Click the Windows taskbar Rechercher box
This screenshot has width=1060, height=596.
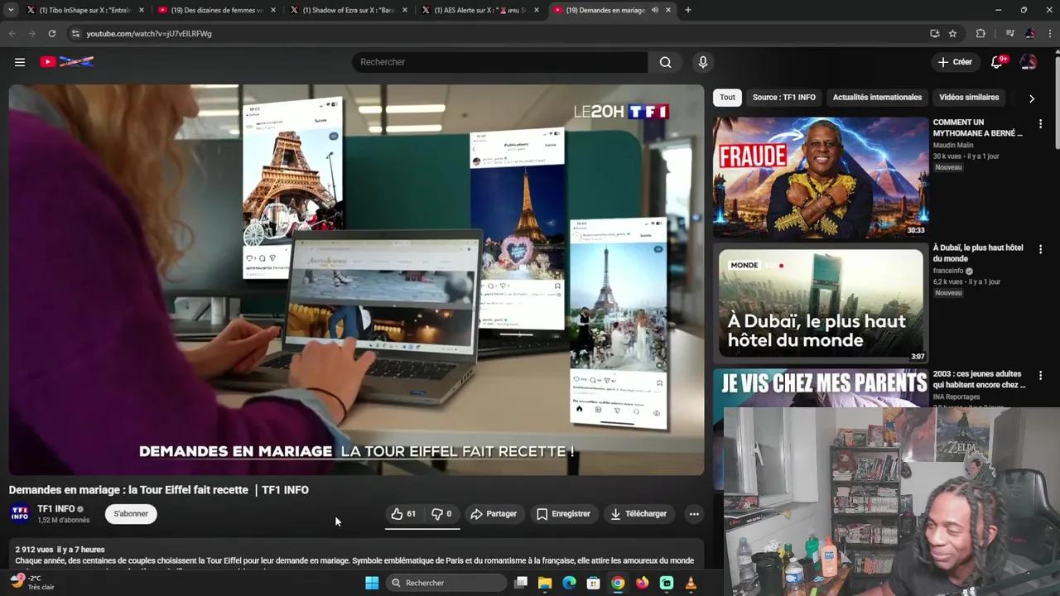click(446, 583)
